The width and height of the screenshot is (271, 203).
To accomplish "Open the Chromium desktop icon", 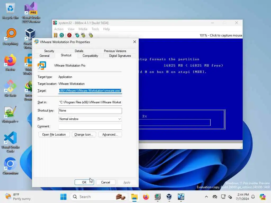I will 10,166.
